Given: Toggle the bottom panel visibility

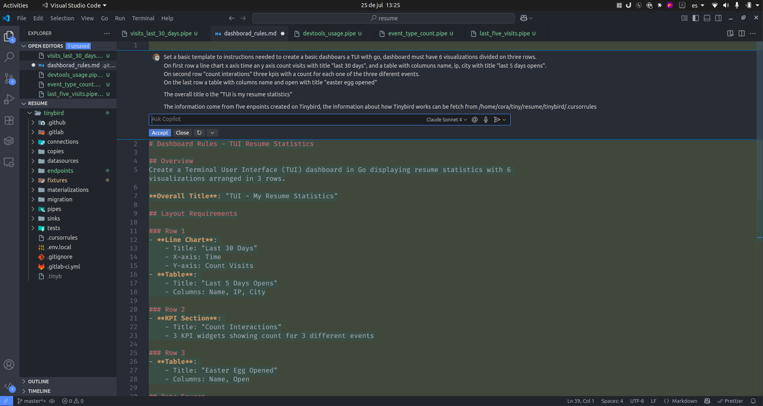Looking at the screenshot, I should point(707,18).
